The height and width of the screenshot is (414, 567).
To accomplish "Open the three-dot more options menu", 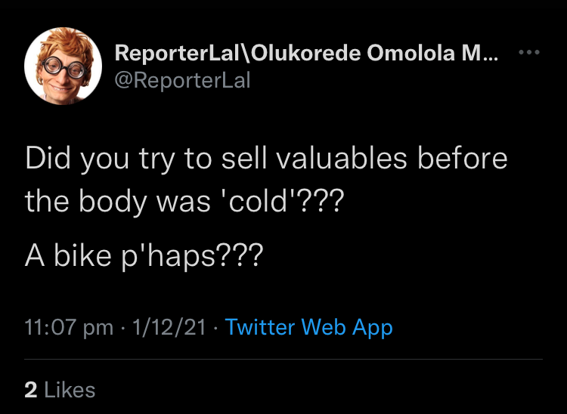I will tap(530, 54).
